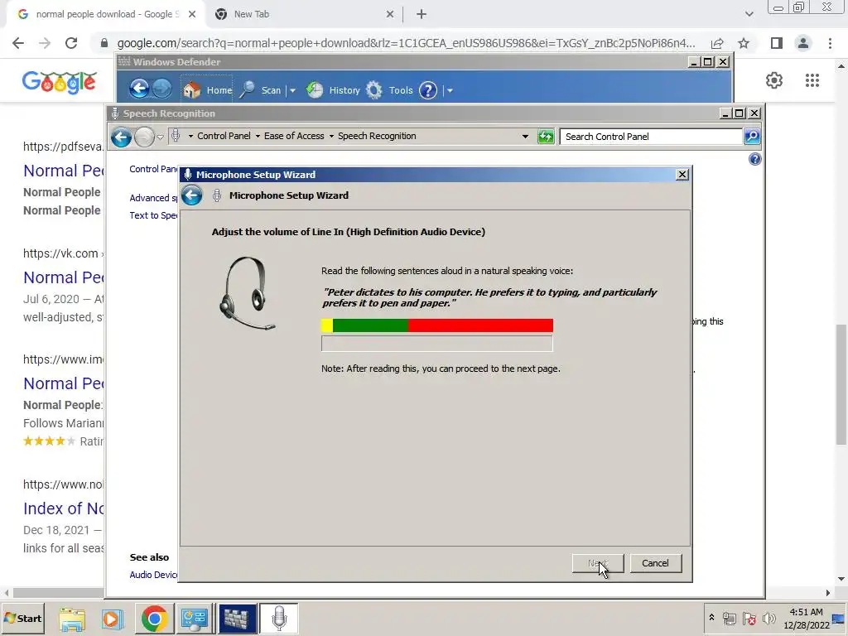848x636 pixels.
Task: Open History in Windows Defender
Action: pos(333,89)
